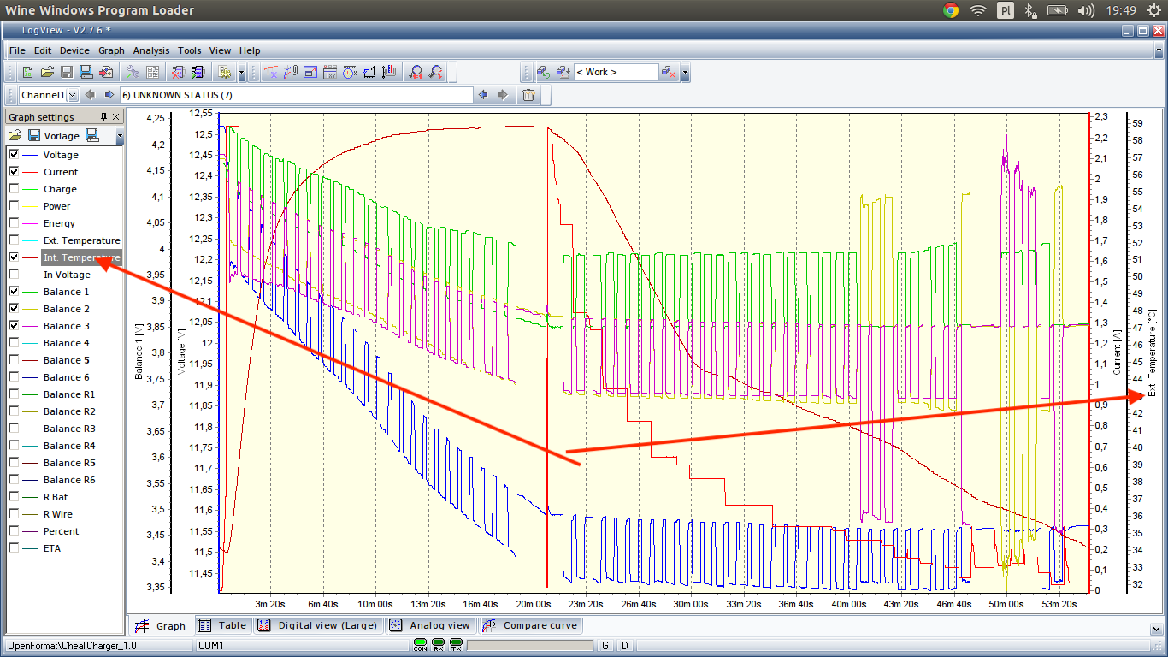Click the UNKNOWN STATUS record field
This screenshot has height=657, width=1168.
click(295, 95)
